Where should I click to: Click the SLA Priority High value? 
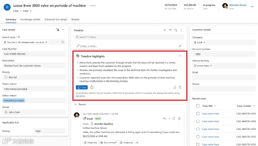click(49, 131)
